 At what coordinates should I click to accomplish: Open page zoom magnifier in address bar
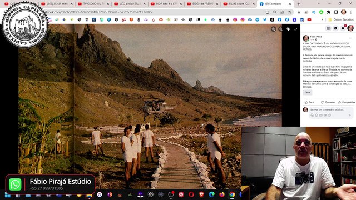pyautogui.click(x=275, y=12)
